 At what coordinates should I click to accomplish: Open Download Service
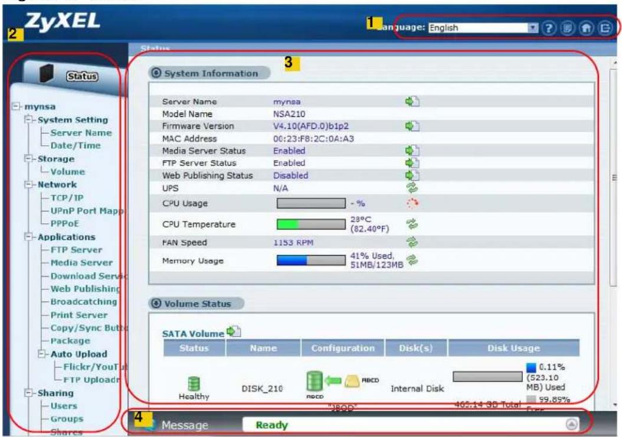[x=89, y=276]
